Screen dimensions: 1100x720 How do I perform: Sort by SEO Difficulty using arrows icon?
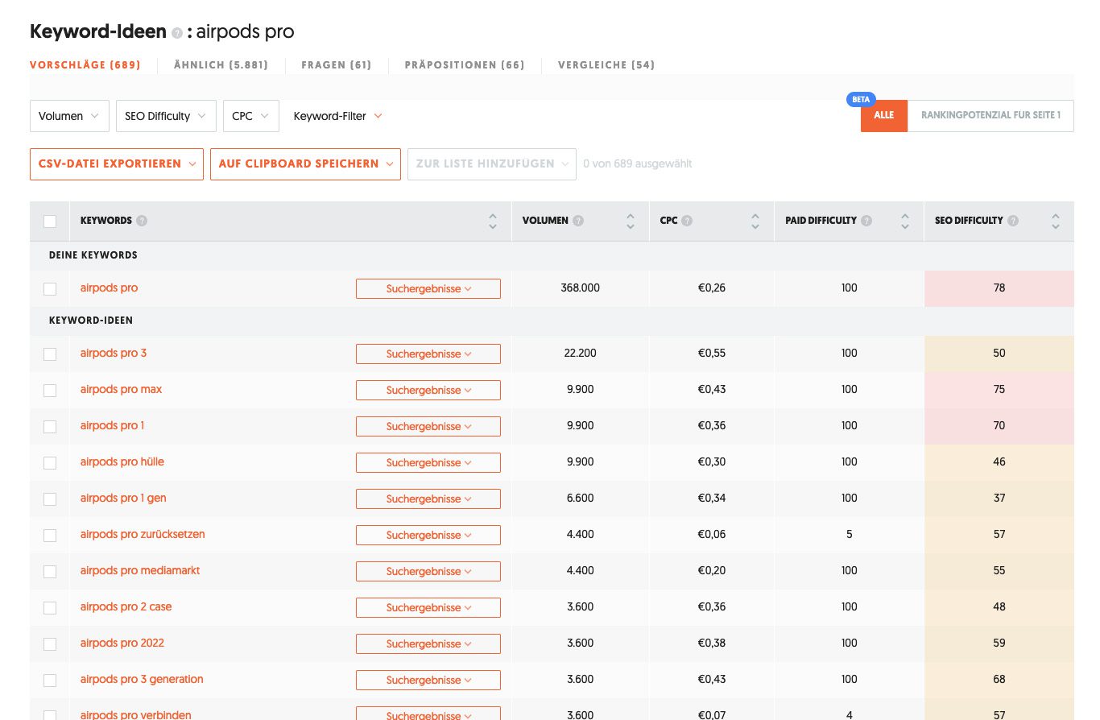[1055, 221]
